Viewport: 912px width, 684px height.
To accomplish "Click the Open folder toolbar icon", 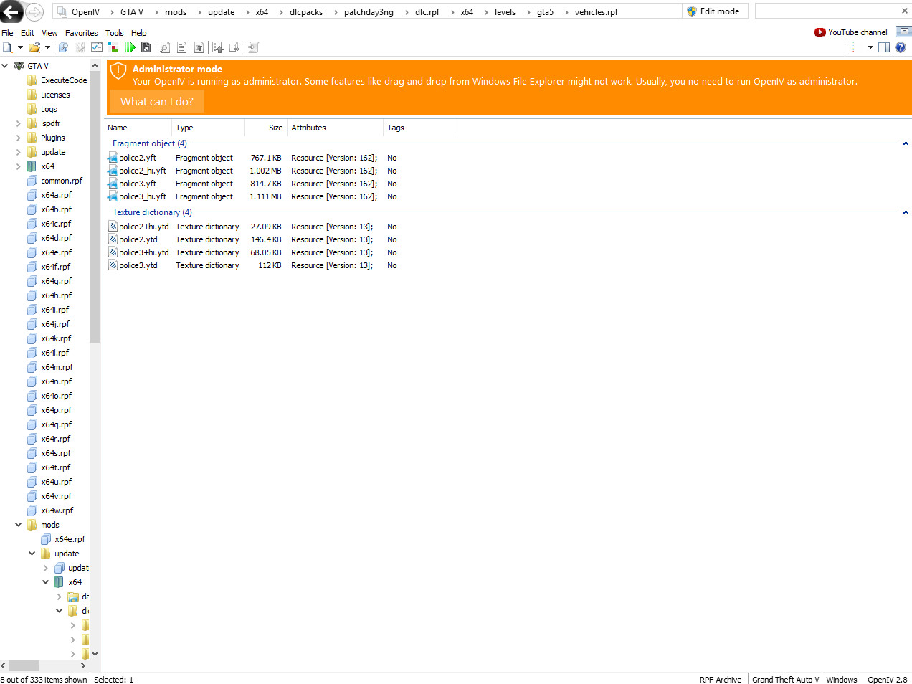I will tap(34, 47).
